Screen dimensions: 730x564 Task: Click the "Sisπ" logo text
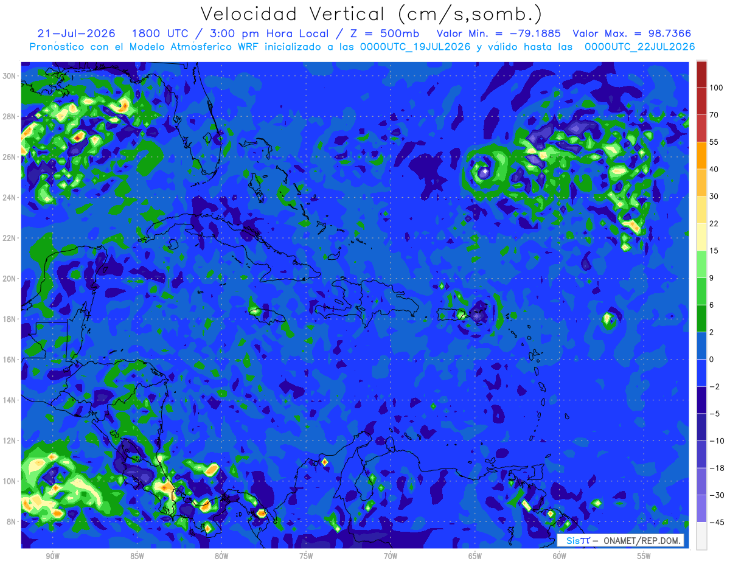(577, 541)
